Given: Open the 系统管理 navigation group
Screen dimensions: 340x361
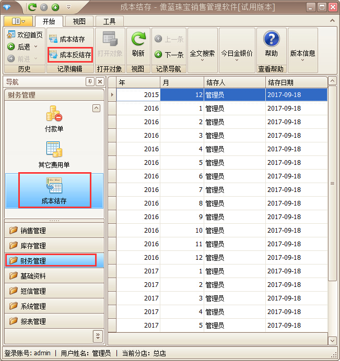Looking at the screenshot, I should (54, 306).
